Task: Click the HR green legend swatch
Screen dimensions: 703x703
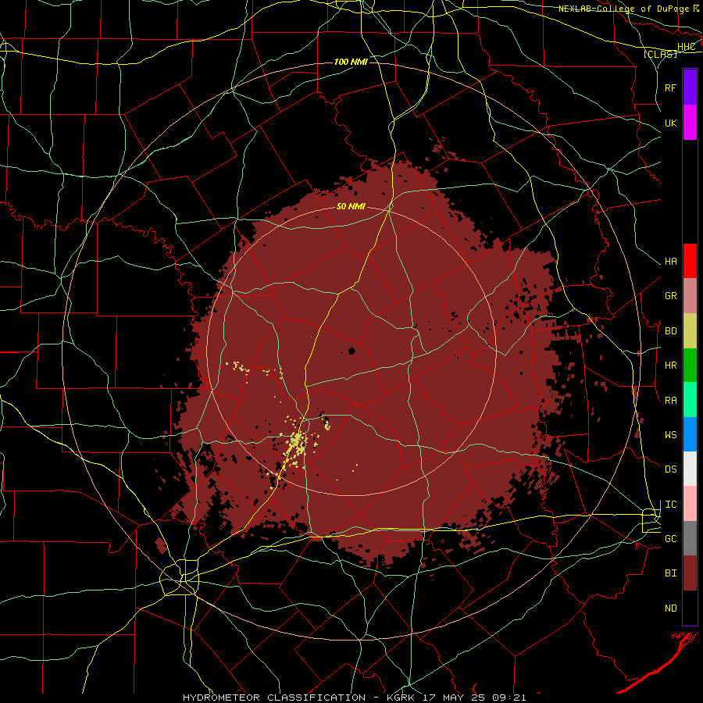Action: click(690, 366)
